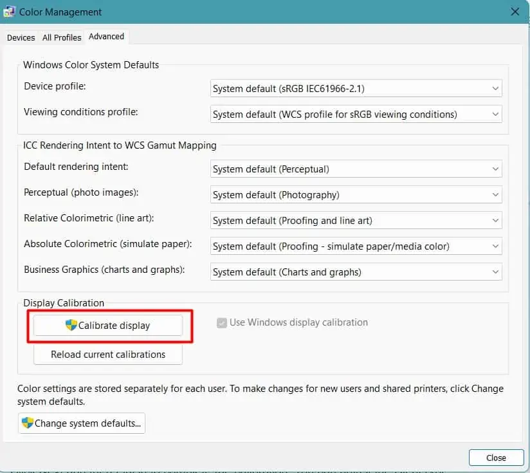Expand the Viewing conditions profile dropdown
530x473 pixels.
356,115
